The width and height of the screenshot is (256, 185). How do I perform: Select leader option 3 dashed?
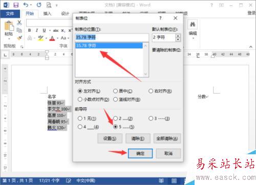click(x=151, y=118)
